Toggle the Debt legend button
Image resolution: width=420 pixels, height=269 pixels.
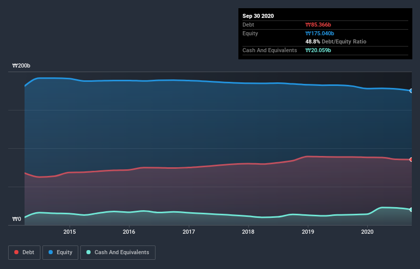pos(24,253)
